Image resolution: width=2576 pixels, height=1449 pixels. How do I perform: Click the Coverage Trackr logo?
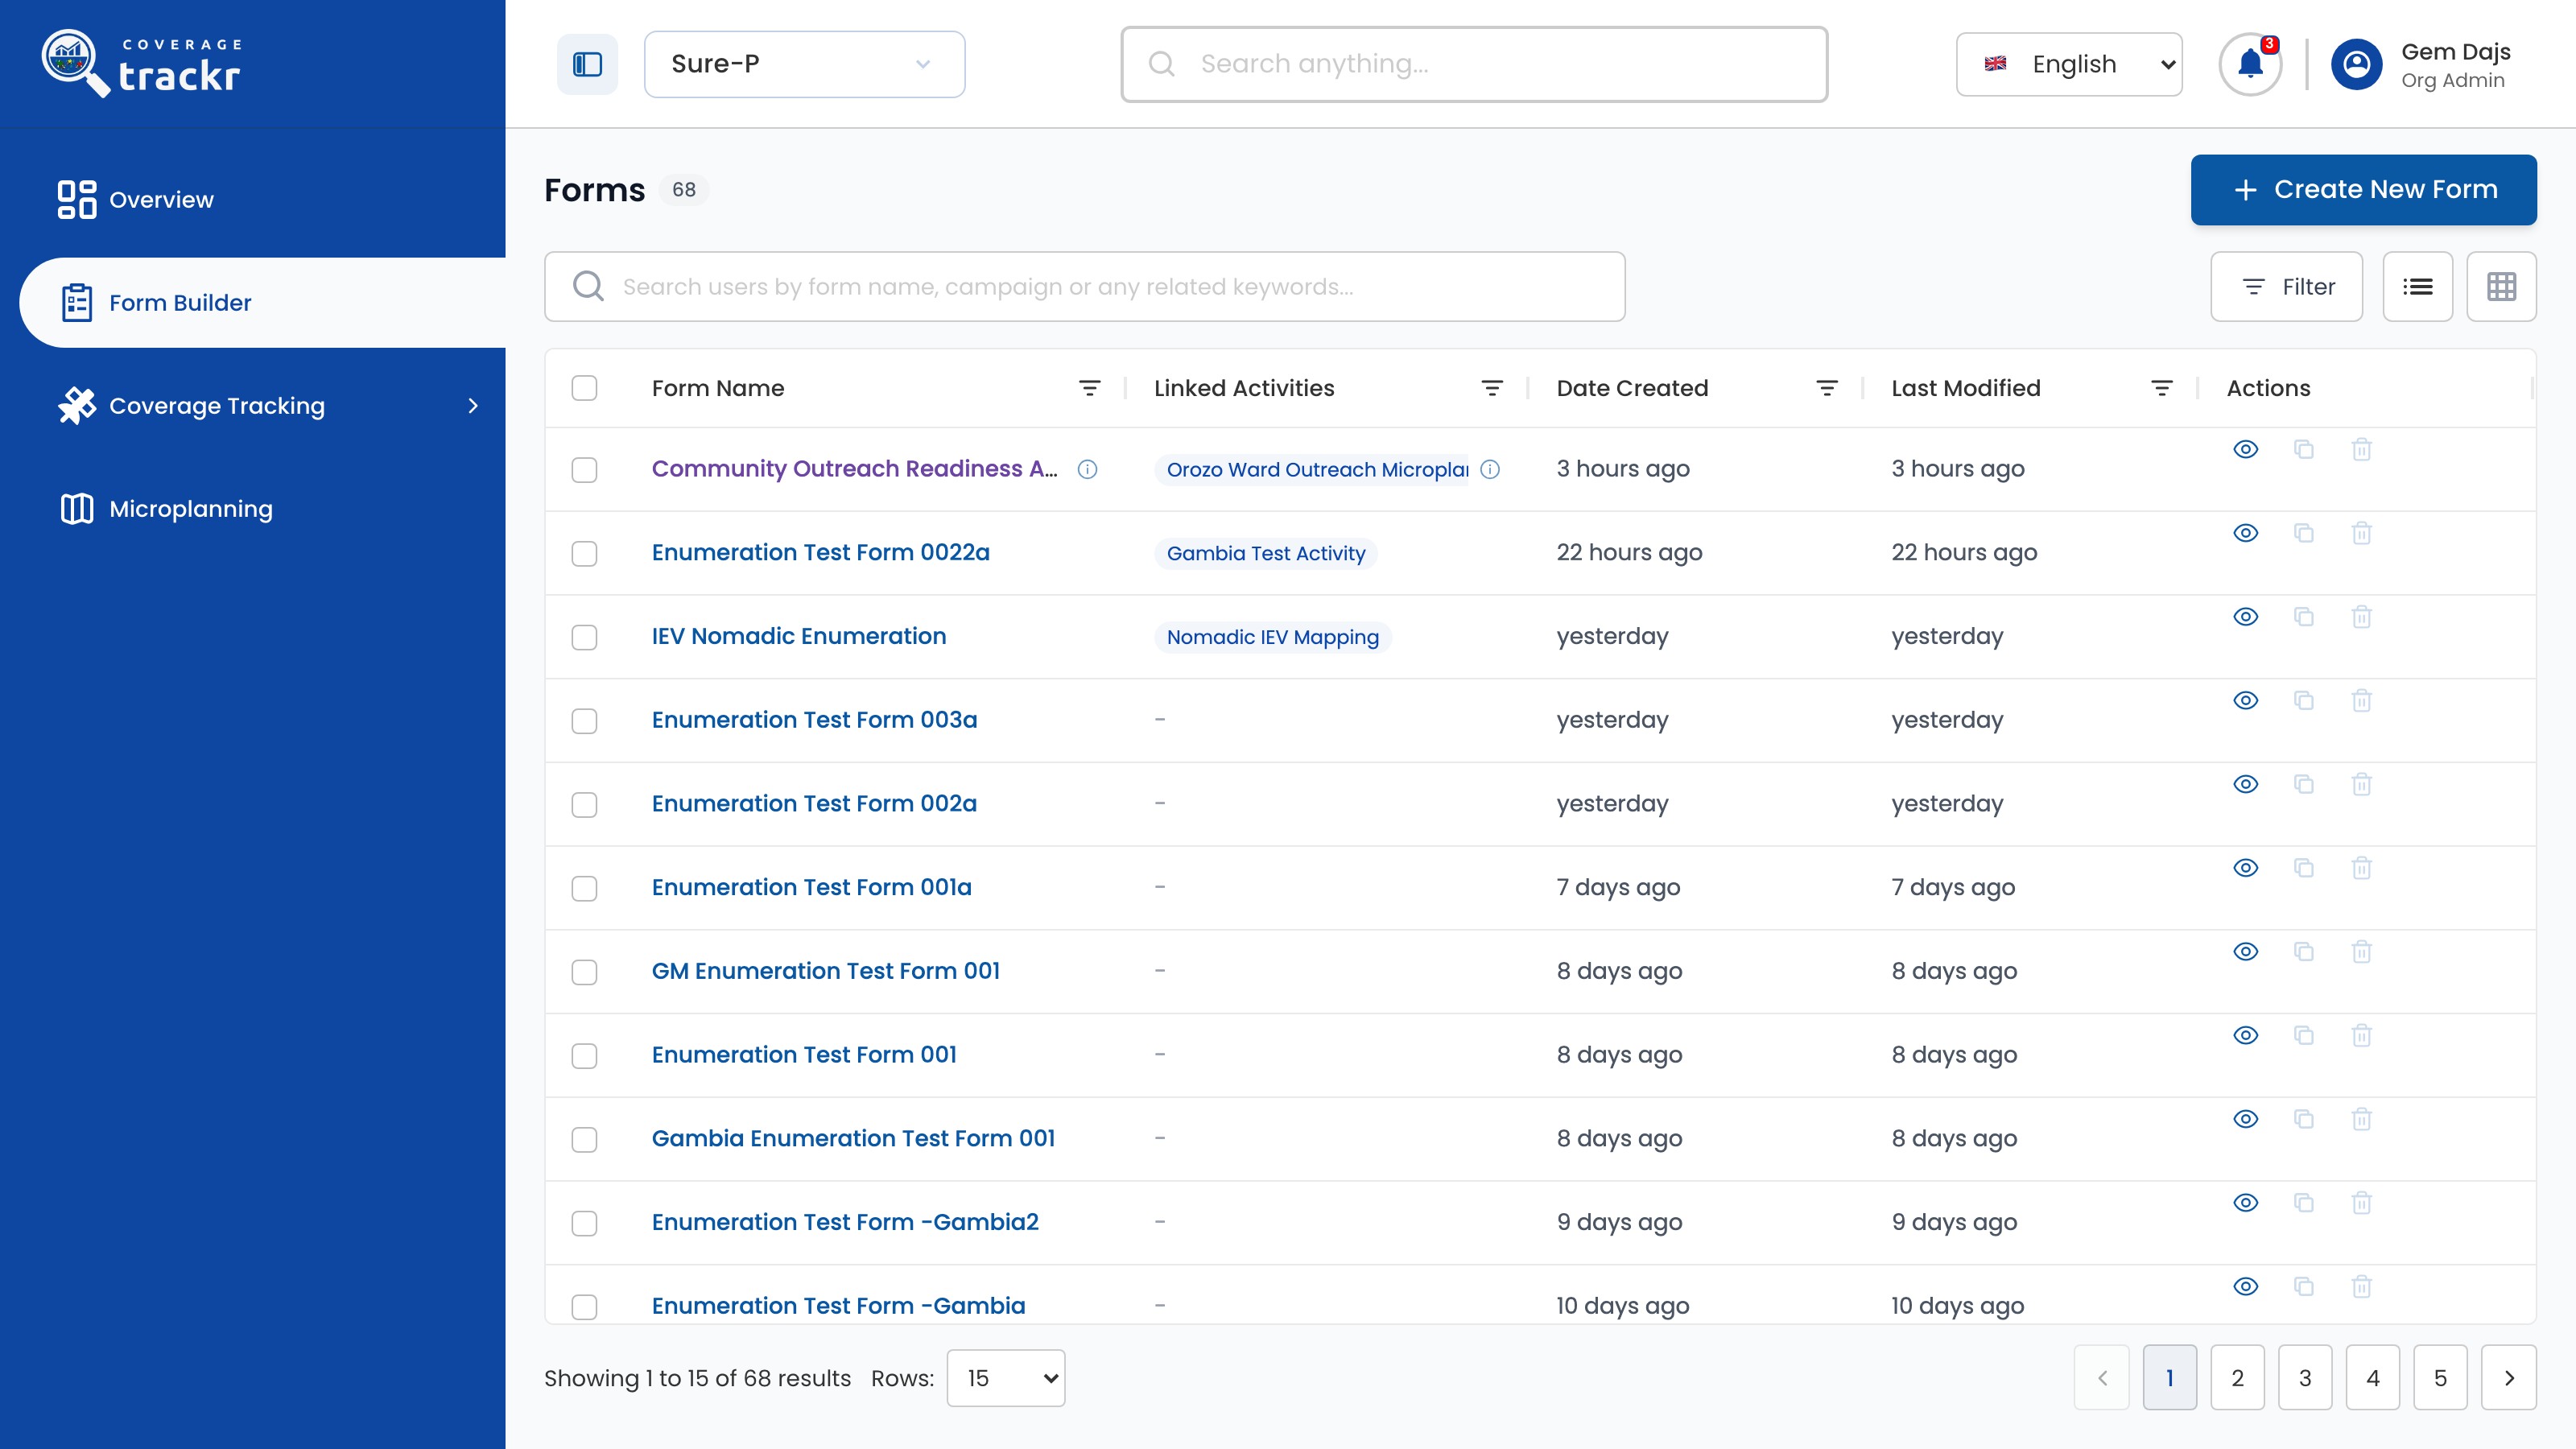[x=142, y=63]
